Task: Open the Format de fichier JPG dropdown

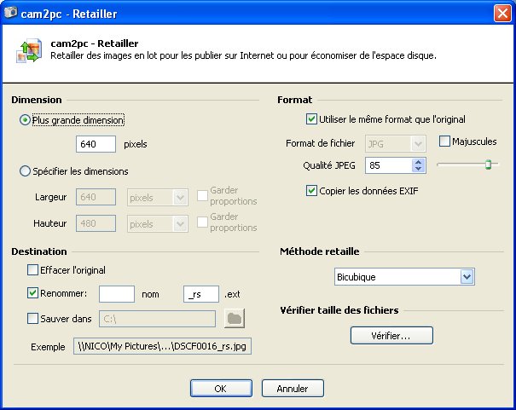Action: (418, 144)
